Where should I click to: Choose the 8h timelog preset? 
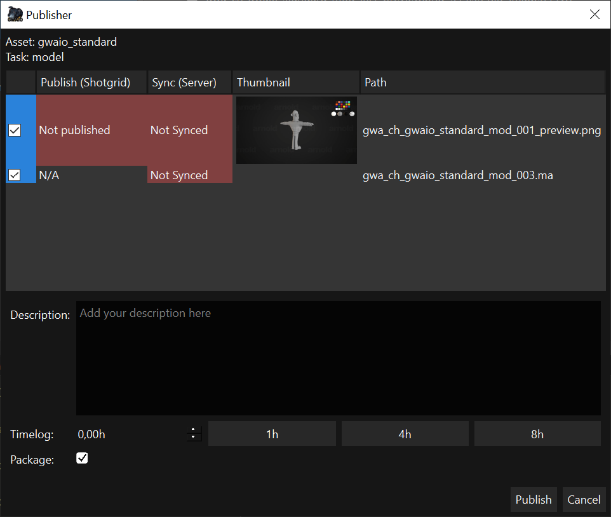[537, 434]
